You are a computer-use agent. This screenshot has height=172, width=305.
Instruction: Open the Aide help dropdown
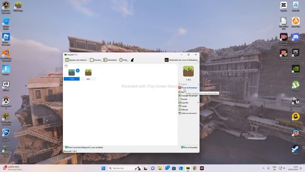pos(123,60)
